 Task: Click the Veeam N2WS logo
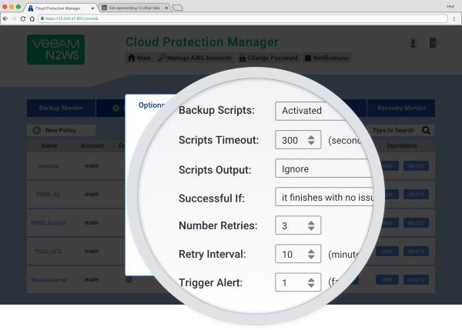coord(55,49)
